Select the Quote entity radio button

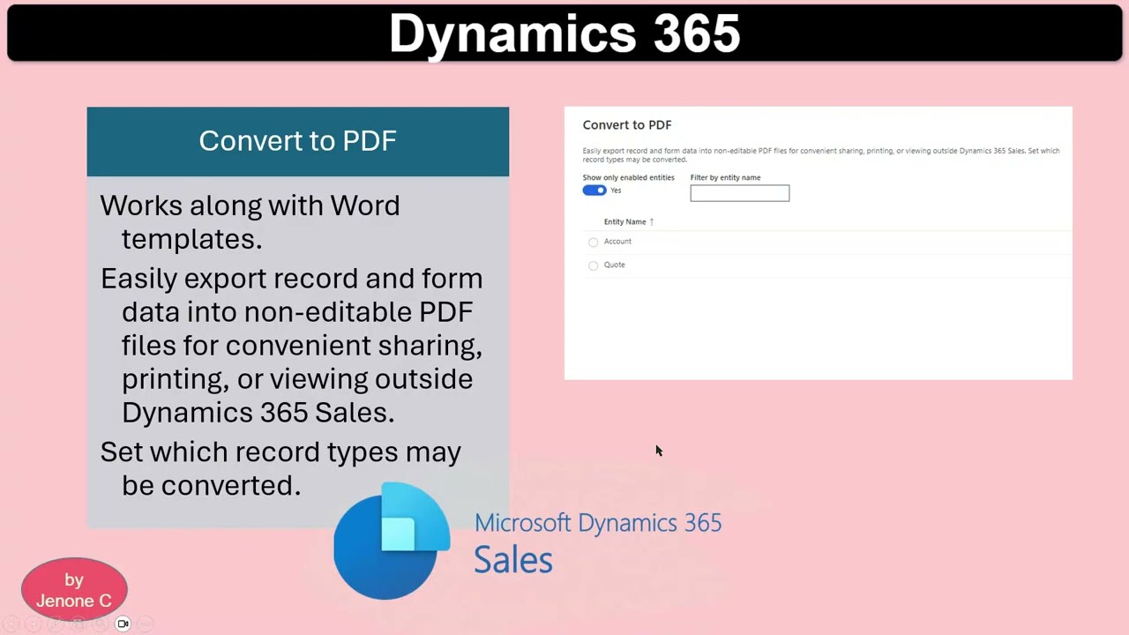(593, 265)
